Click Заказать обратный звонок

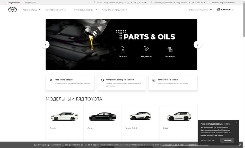pos(223,3)
